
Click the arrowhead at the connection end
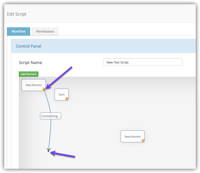click(48, 149)
